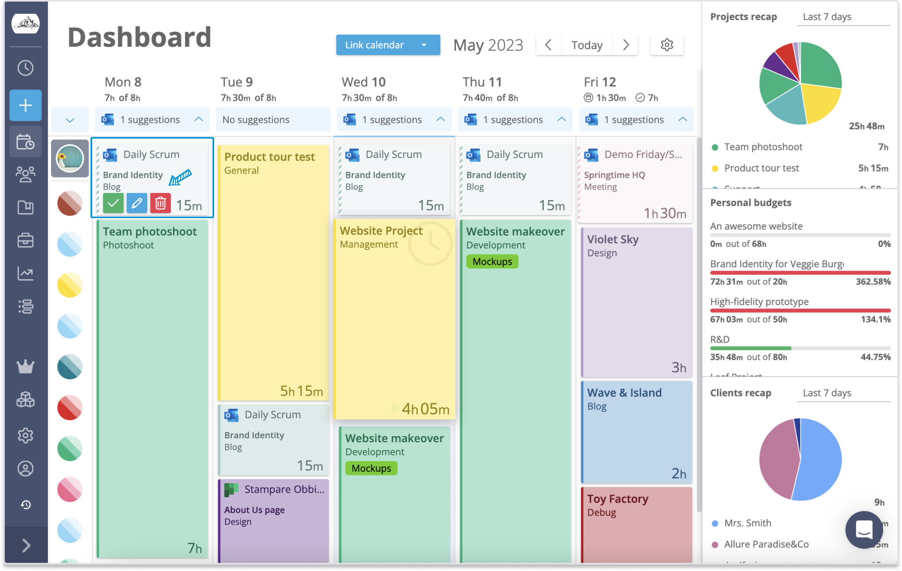Open the team members sidebar icon

(x=26, y=174)
